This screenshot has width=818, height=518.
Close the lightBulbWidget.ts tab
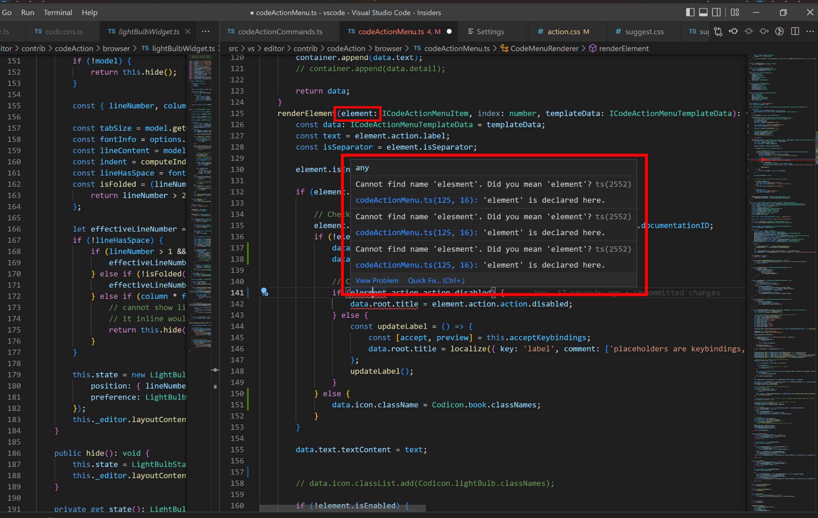click(x=188, y=32)
